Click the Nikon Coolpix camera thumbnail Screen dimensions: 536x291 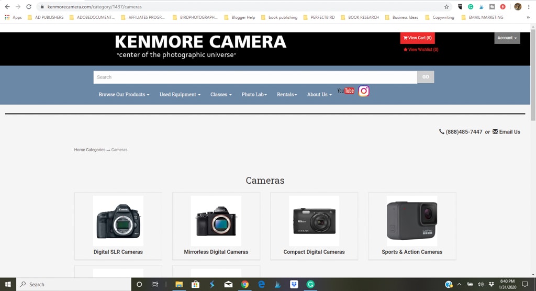click(x=314, y=221)
